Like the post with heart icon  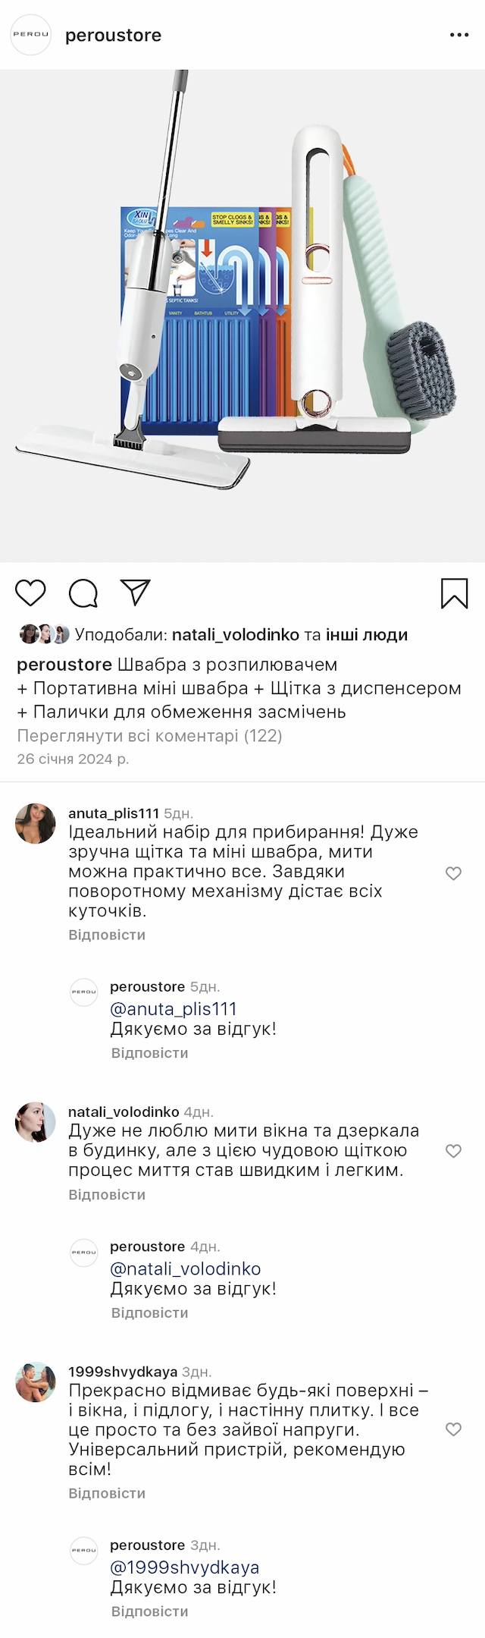point(31,593)
